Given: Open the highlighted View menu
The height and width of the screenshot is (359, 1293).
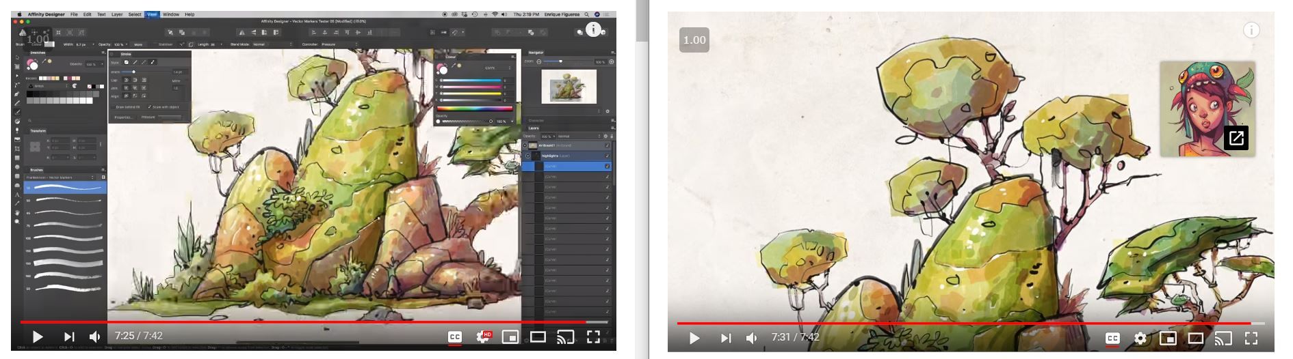Looking at the screenshot, I should pyautogui.click(x=152, y=14).
